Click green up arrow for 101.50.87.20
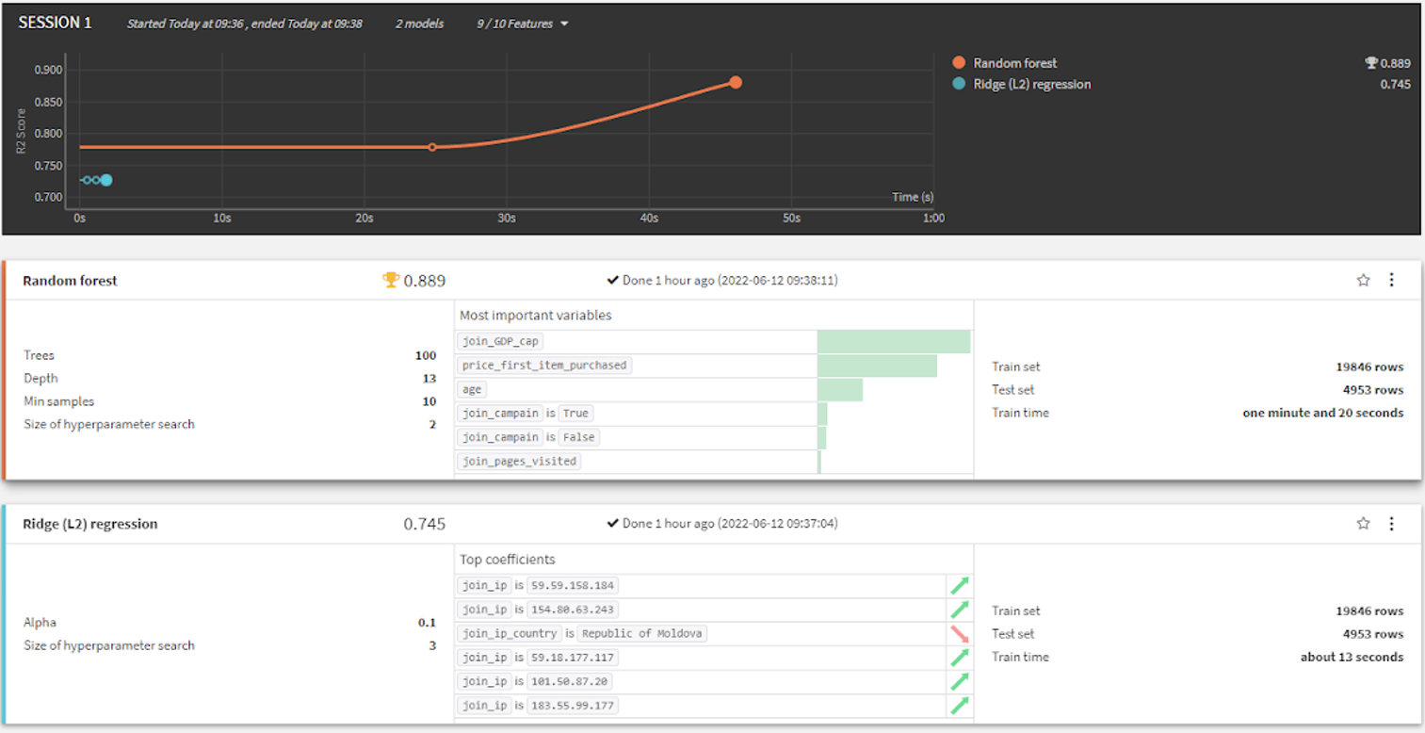Image resolution: width=1425 pixels, height=733 pixels. 960,681
